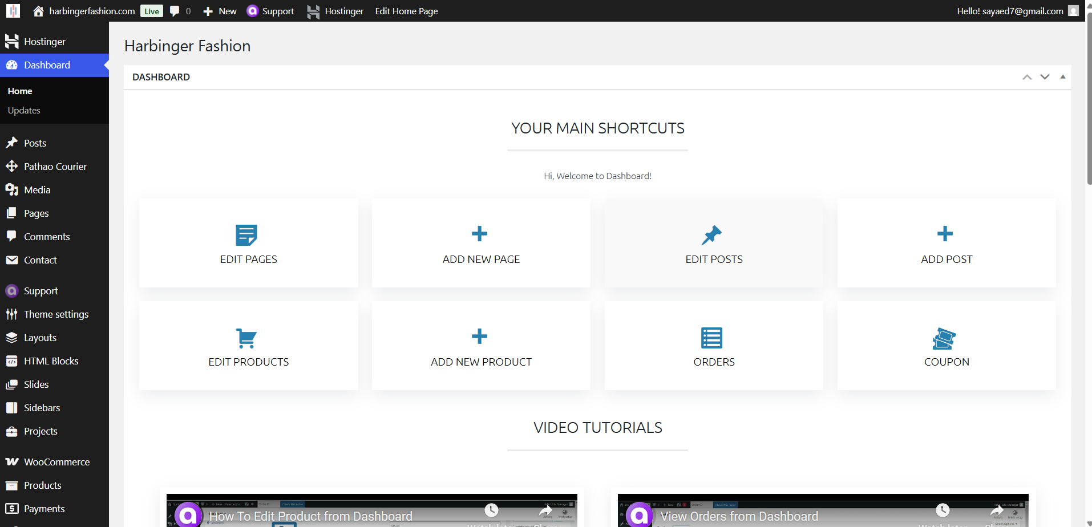Click the Projects briefcase icon

click(12, 431)
